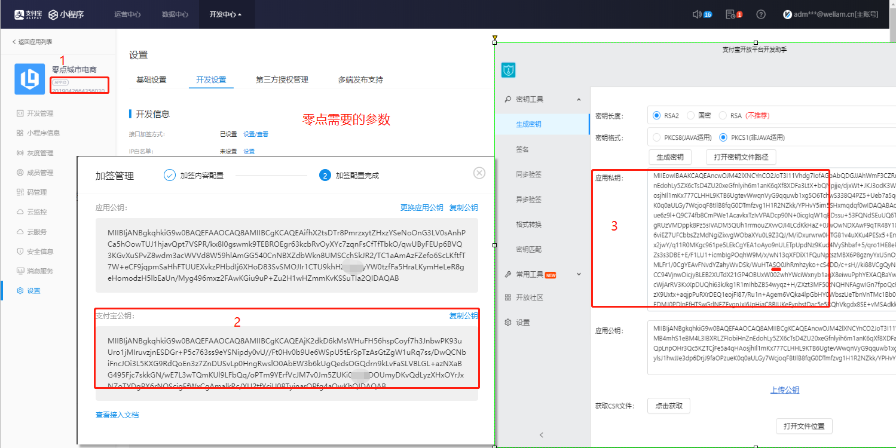Click the 小程序信息 sidebar icon
The height and width of the screenshot is (448, 896).
[x=20, y=133]
